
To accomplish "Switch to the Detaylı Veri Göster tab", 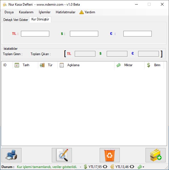I will 16,20.
